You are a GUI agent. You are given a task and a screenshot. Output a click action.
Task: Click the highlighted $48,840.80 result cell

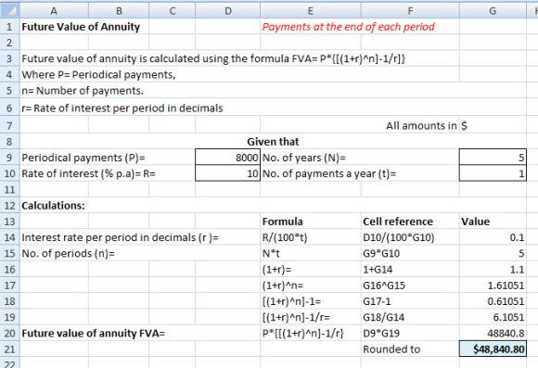point(493,349)
